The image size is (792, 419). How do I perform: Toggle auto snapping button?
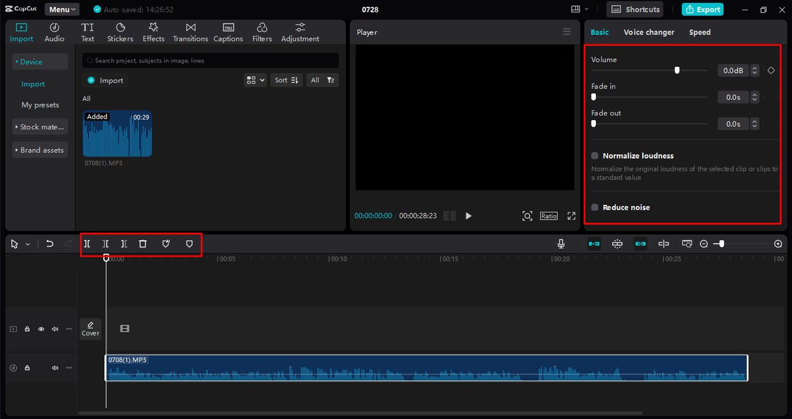pyautogui.click(x=618, y=244)
